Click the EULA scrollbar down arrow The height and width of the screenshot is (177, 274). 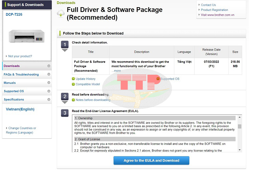(239, 150)
